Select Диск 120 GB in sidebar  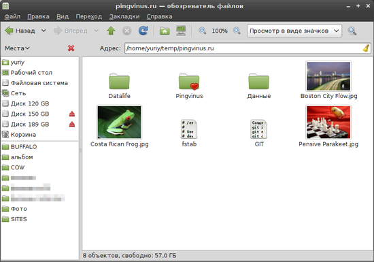click(40, 103)
